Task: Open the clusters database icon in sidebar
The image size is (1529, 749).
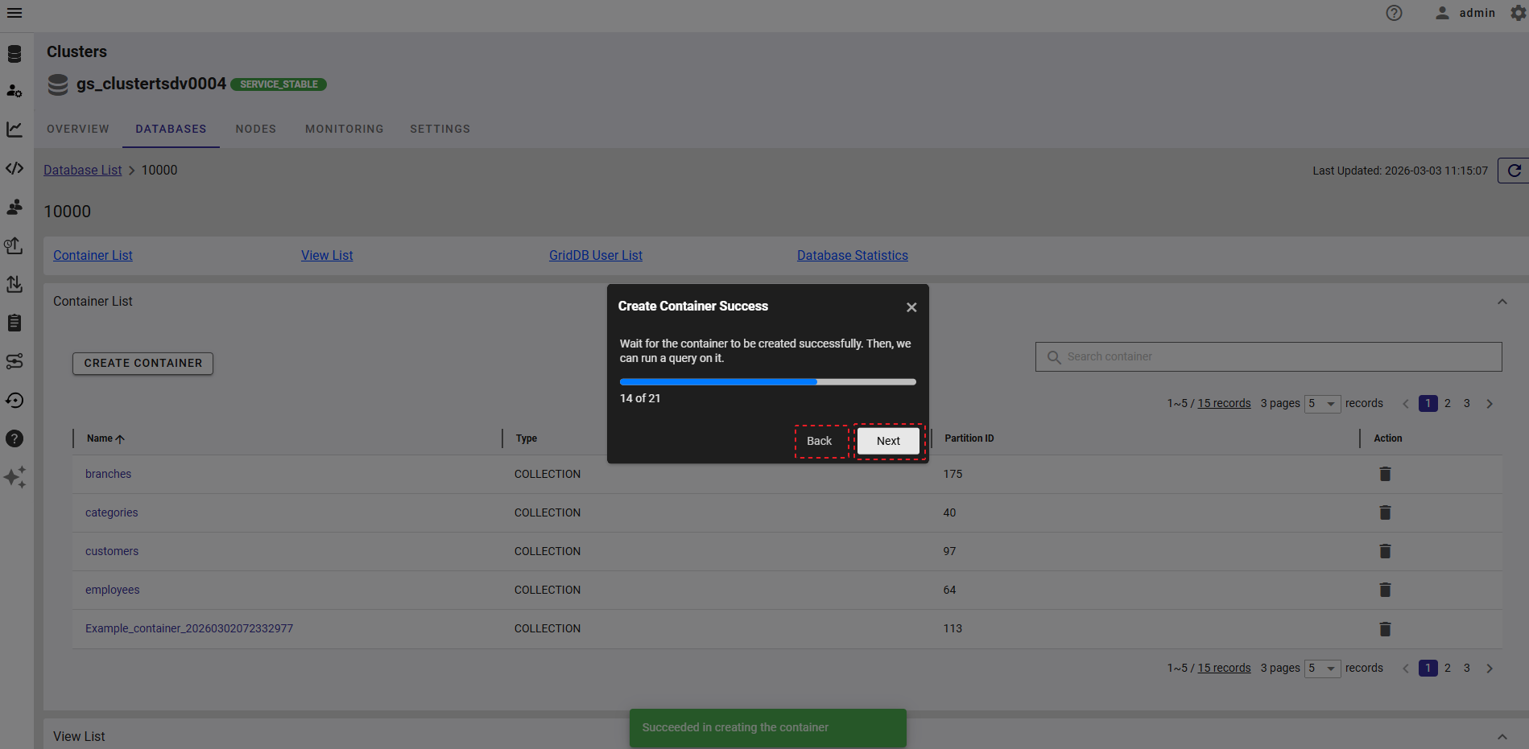Action: pyautogui.click(x=14, y=54)
